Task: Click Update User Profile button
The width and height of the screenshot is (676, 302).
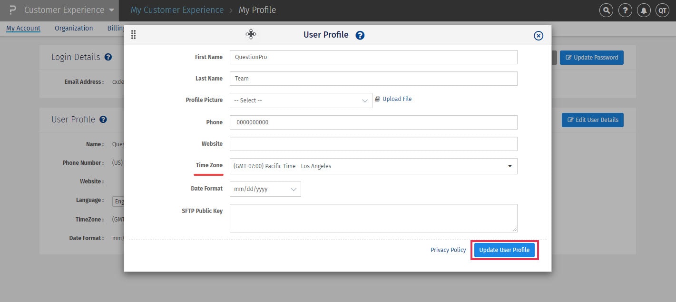Action: (x=504, y=250)
